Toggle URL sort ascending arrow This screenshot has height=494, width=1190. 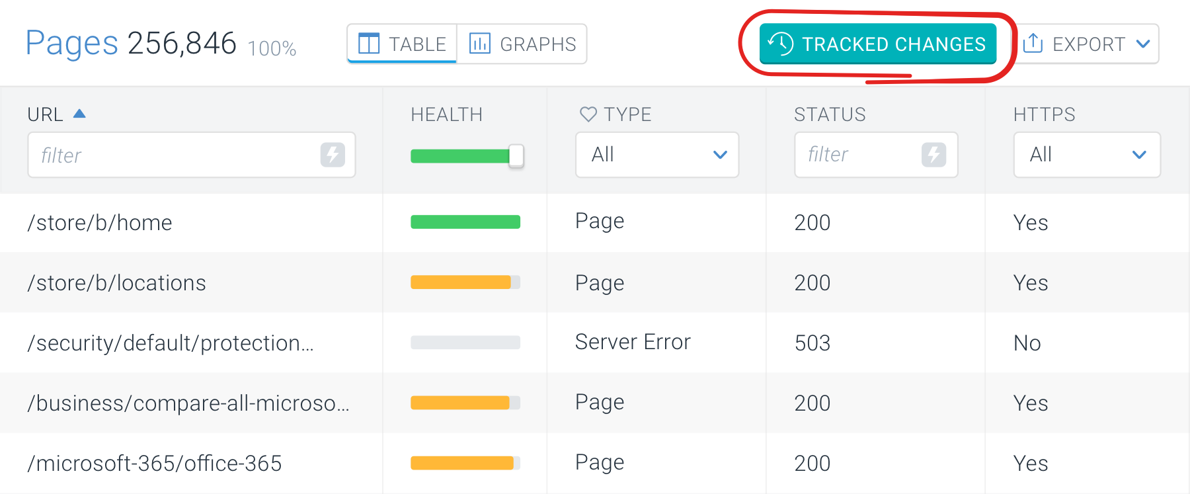click(79, 114)
